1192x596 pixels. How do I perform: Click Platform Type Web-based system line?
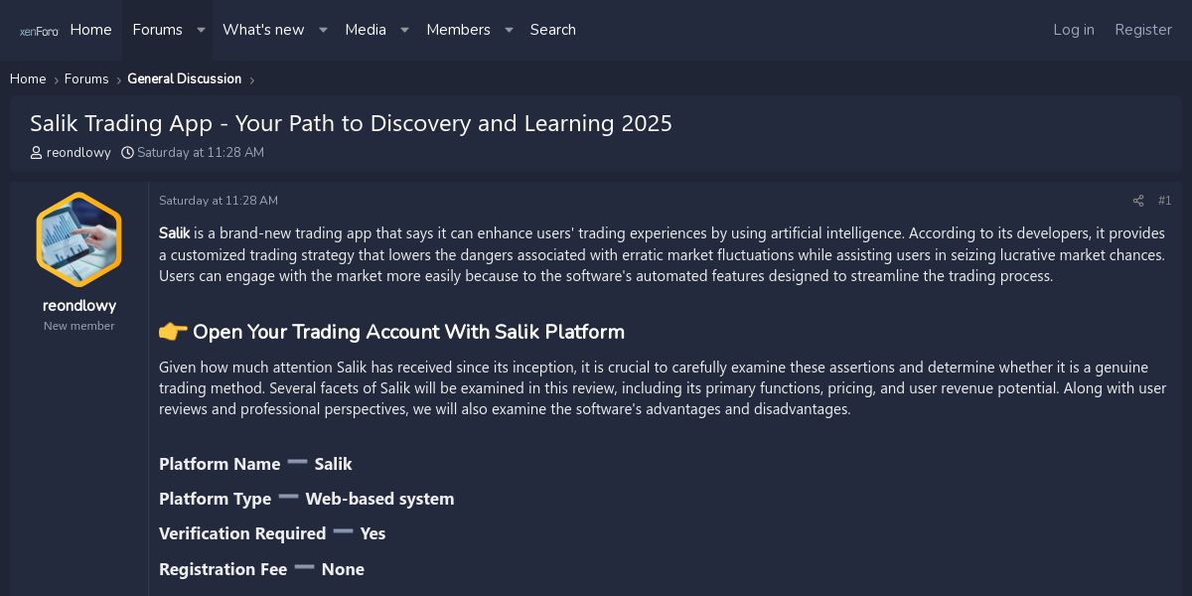307,499
